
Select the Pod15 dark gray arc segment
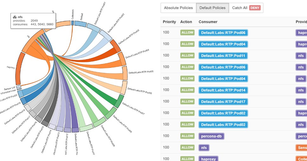click(x=45, y=123)
